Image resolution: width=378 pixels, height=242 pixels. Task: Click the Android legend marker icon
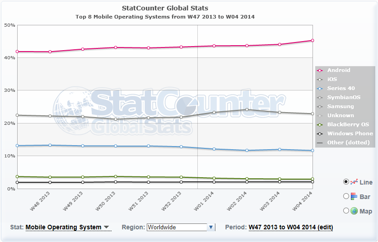click(320, 71)
